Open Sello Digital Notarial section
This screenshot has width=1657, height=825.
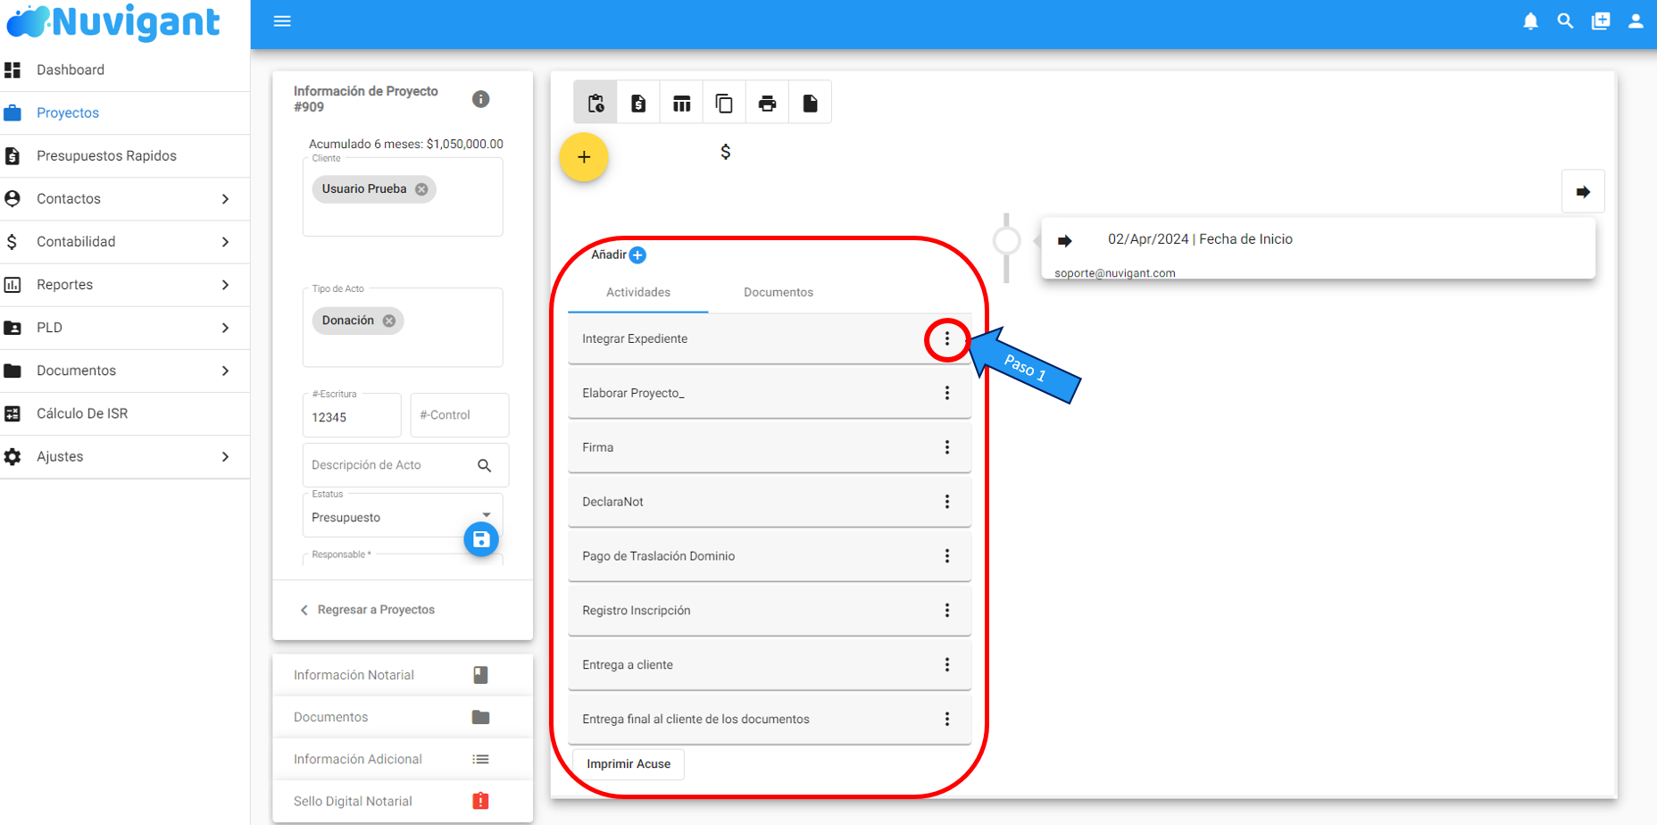coord(403,801)
